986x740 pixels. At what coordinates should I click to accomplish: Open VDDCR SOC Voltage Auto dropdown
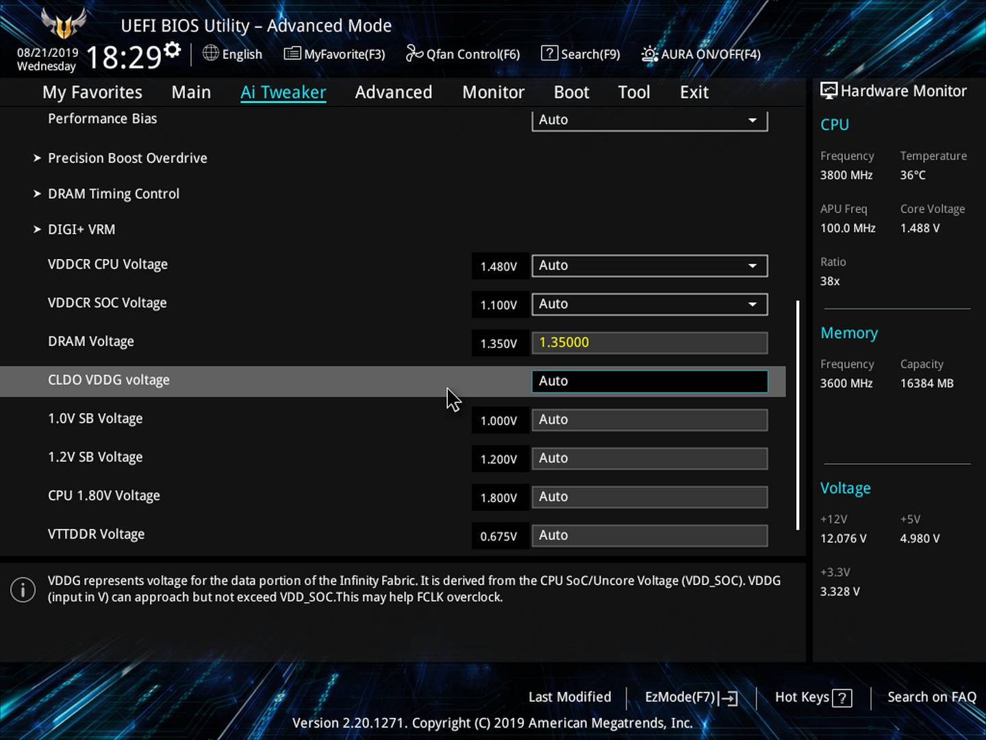650,304
